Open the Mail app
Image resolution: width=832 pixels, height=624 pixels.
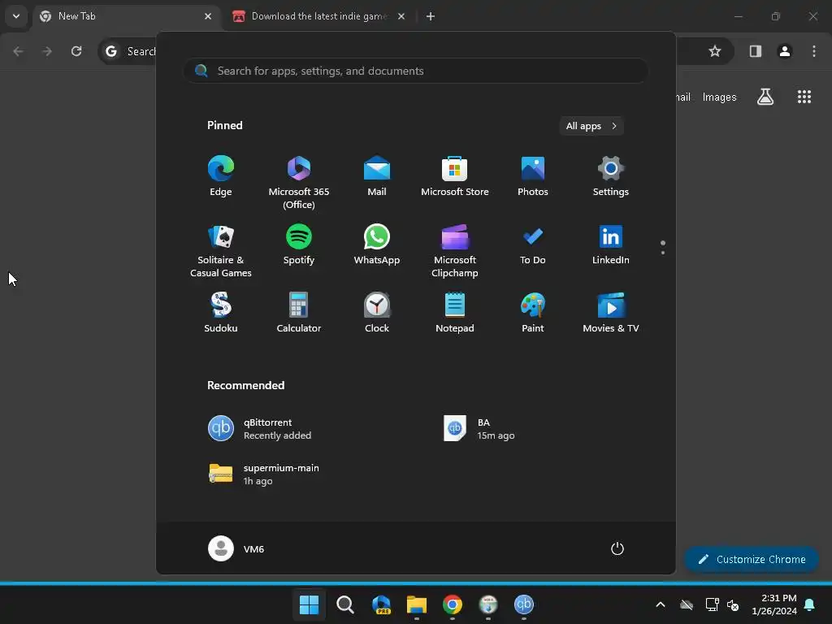(377, 176)
